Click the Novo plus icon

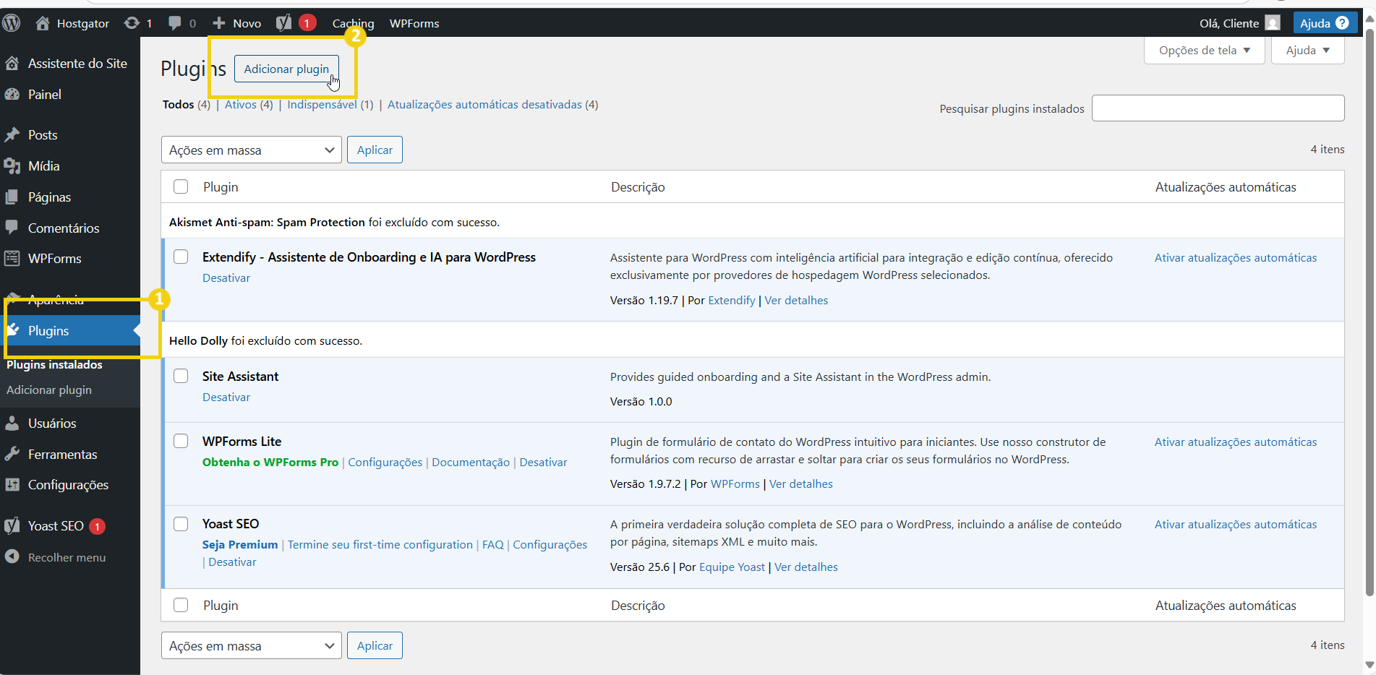(x=219, y=23)
